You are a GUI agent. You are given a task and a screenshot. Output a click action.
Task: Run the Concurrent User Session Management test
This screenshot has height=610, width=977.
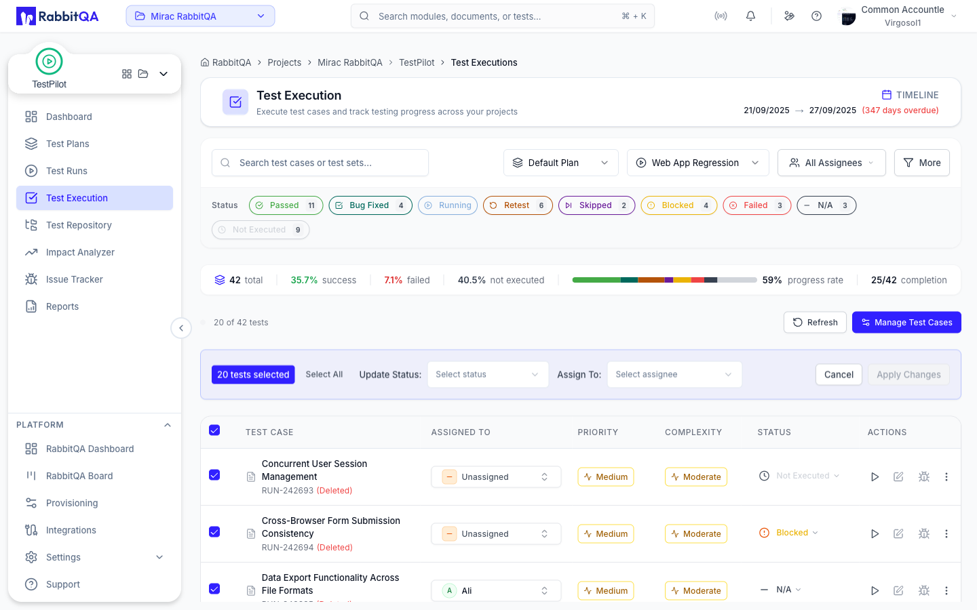[875, 477]
